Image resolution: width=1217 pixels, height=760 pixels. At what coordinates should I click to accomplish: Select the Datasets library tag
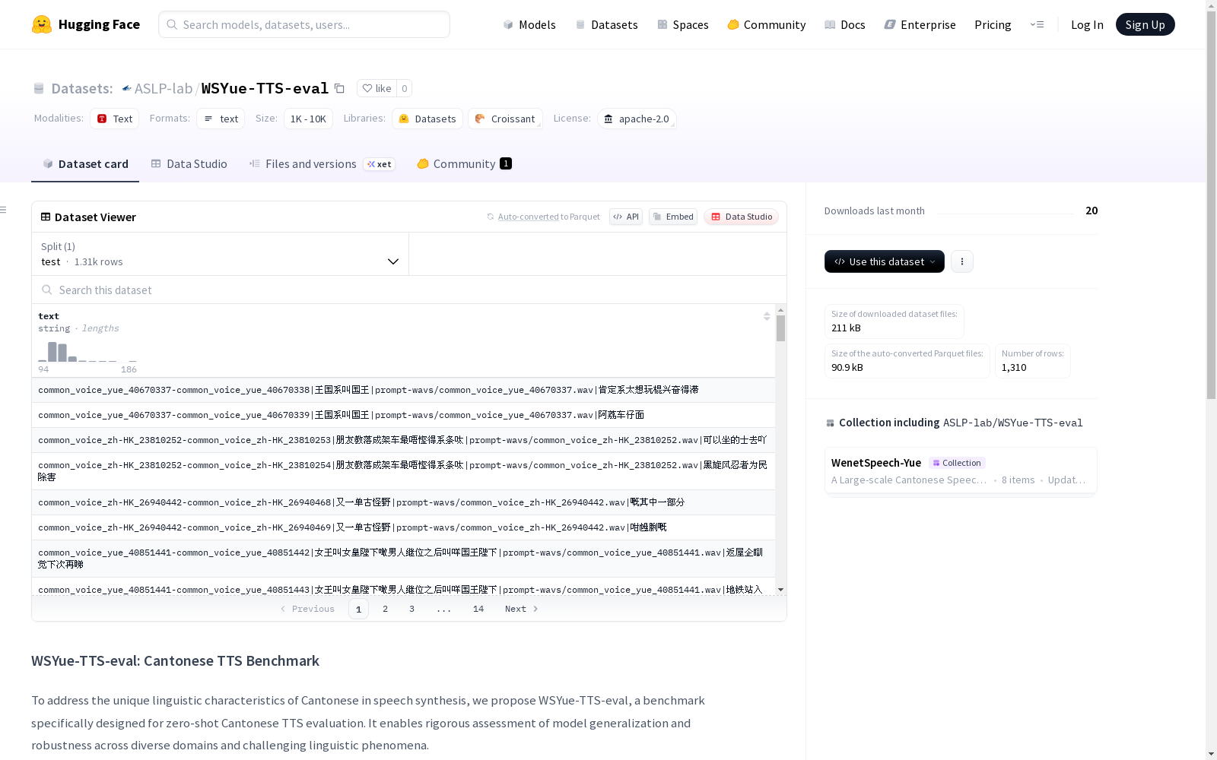click(x=427, y=119)
